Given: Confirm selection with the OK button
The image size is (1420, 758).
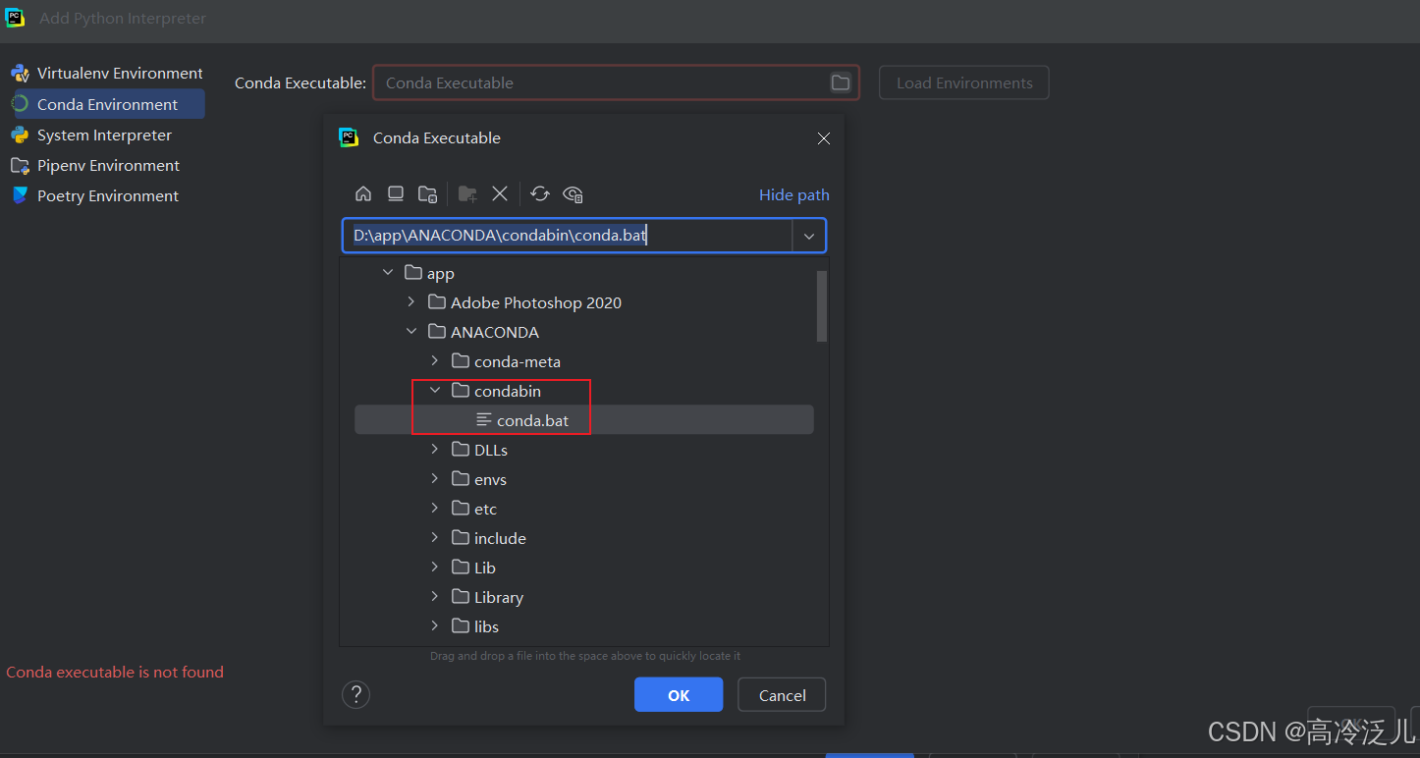Looking at the screenshot, I should click(x=679, y=695).
